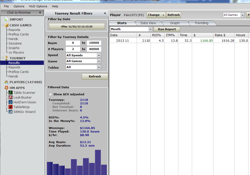The height and width of the screenshot is (175, 250).
Task: Click the Tourney trophy icon
Action: click(6, 58)
